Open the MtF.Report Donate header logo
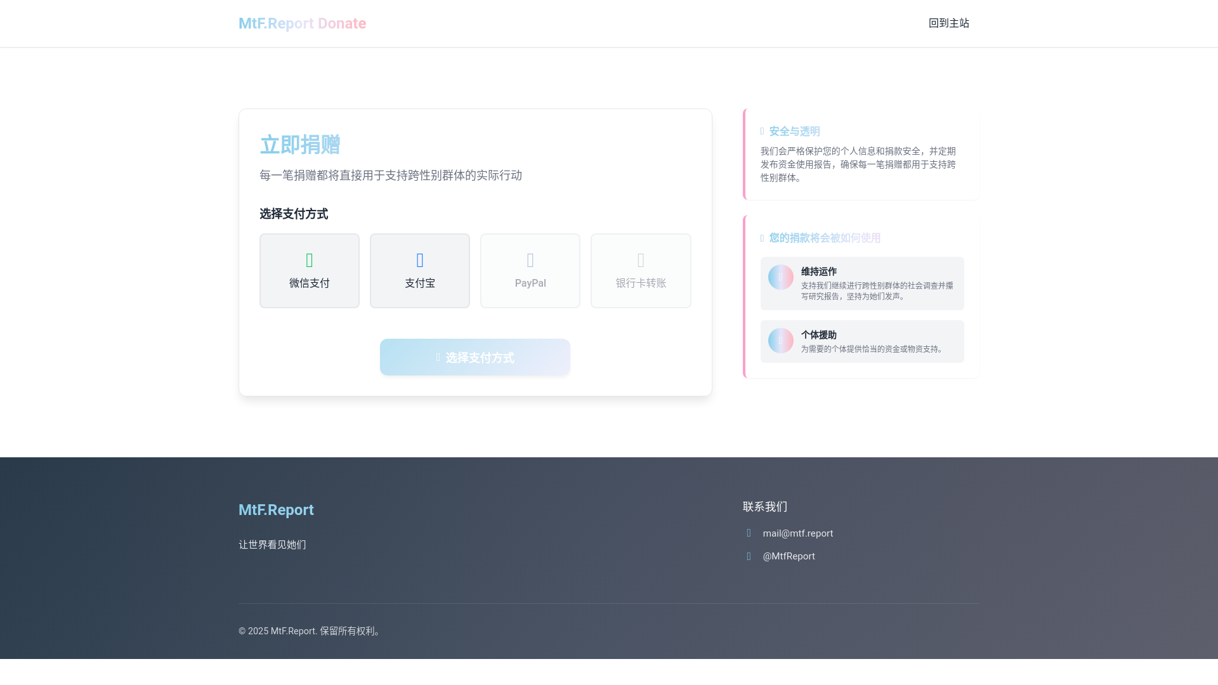 pos(302,23)
